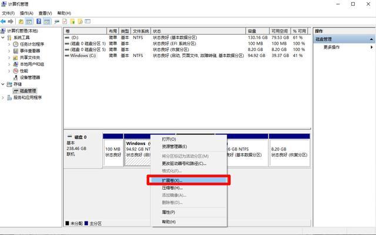Click the back arrow toolbar icon
Viewport: 376px width, 235px height.
tap(4, 21)
